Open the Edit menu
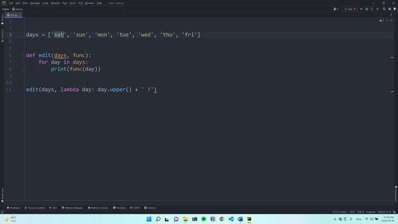The height and width of the screenshot is (224, 398). pyautogui.click(x=17, y=3)
